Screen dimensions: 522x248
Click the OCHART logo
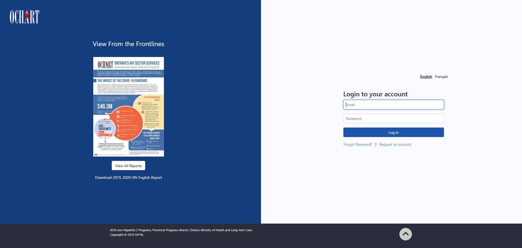24,17
